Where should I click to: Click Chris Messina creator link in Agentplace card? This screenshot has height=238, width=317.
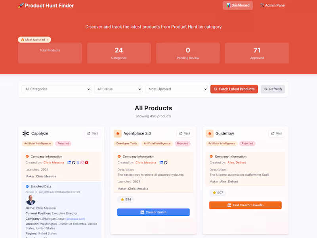coord(146,163)
